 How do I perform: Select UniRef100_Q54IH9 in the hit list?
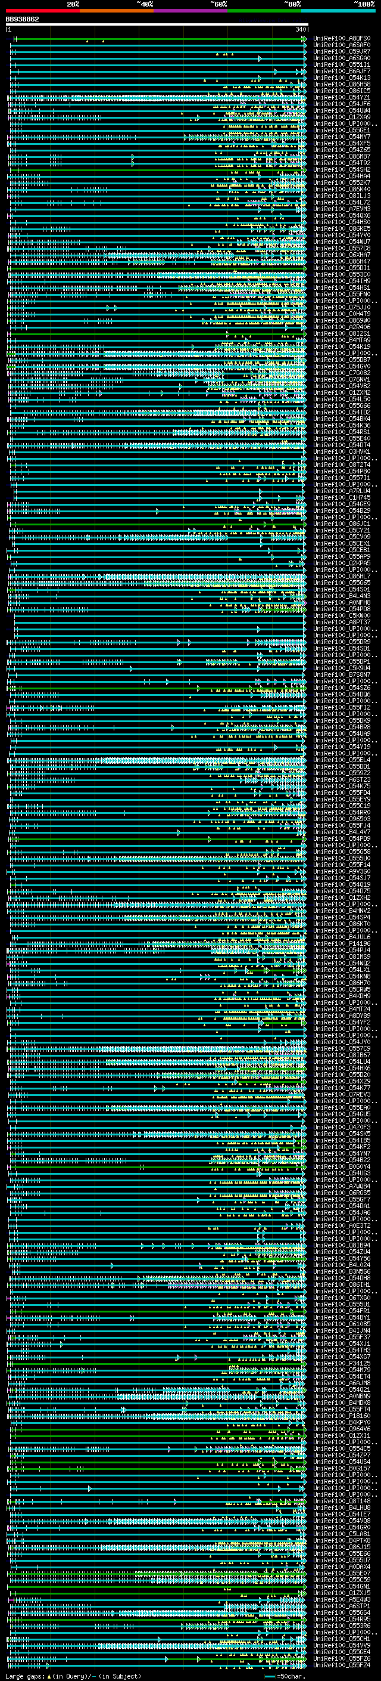[342, 281]
